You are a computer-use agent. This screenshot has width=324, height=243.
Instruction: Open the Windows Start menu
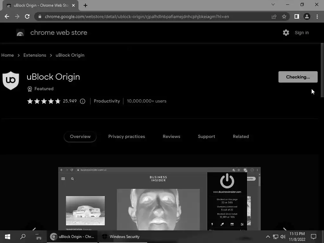[x=8, y=237]
